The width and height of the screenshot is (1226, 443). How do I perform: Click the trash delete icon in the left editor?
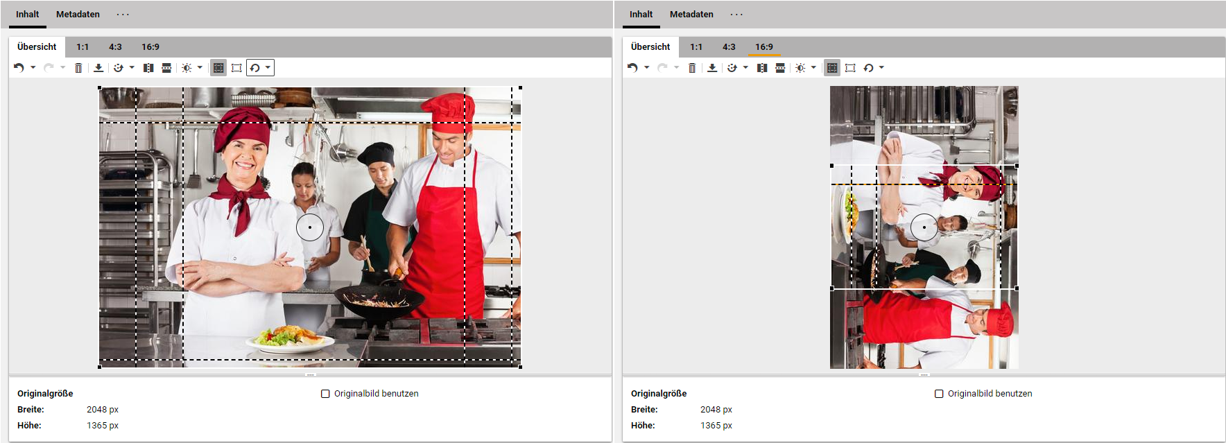click(x=78, y=68)
